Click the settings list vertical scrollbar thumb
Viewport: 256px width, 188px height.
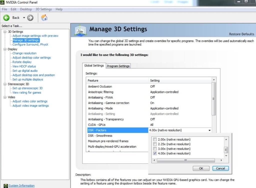[213, 99]
